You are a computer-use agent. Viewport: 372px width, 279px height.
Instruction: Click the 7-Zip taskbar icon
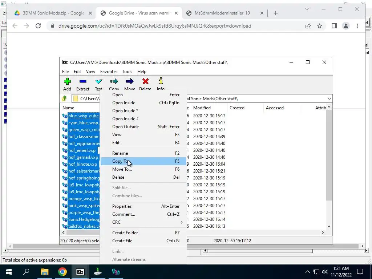click(80, 272)
